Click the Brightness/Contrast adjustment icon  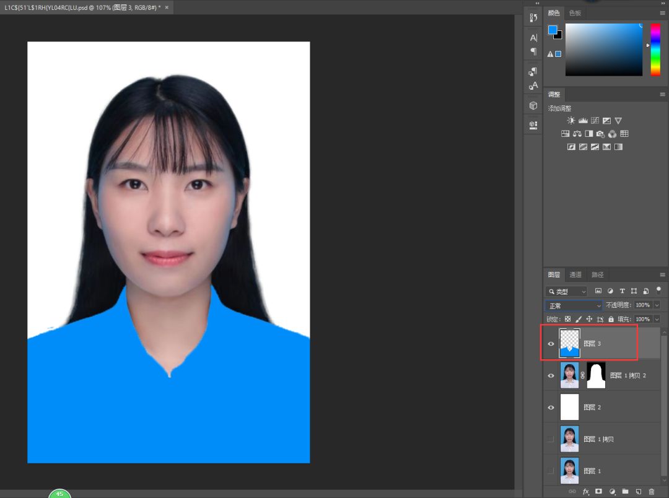pyautogui.click(x=571, y=121)
